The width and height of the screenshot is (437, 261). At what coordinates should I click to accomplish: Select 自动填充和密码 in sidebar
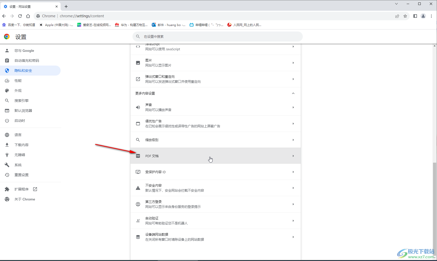pos(30,61)
